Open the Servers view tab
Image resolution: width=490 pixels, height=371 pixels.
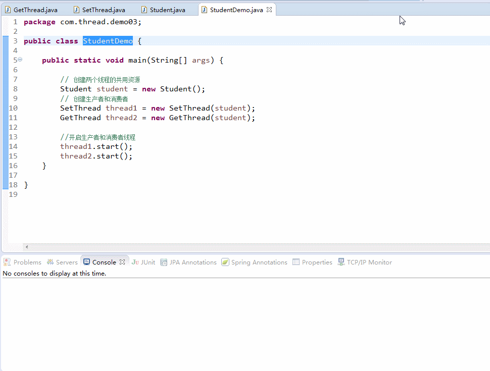tap(62, 262)
